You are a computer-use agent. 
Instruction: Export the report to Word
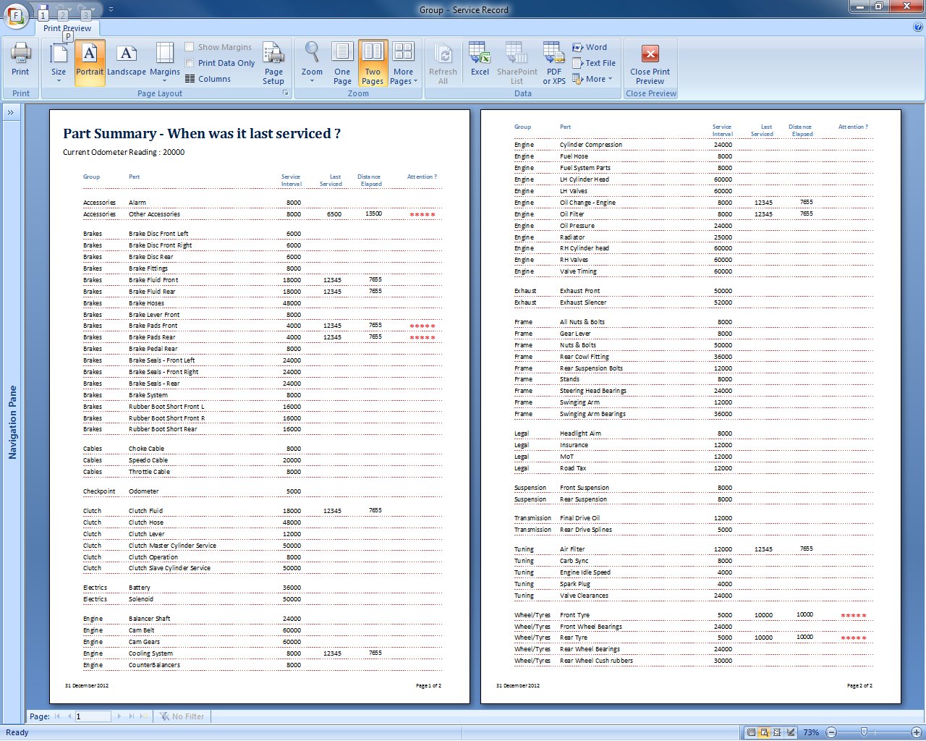(x=590, y=47)
